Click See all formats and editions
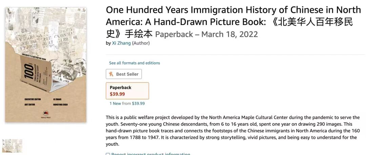The height and width of the screenshot is (155, 366). (x=134, y=63)
